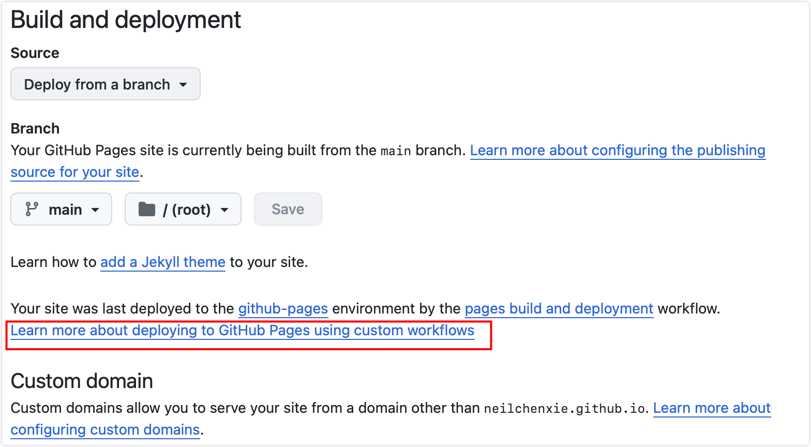Click the Branch label

[35, 128]
